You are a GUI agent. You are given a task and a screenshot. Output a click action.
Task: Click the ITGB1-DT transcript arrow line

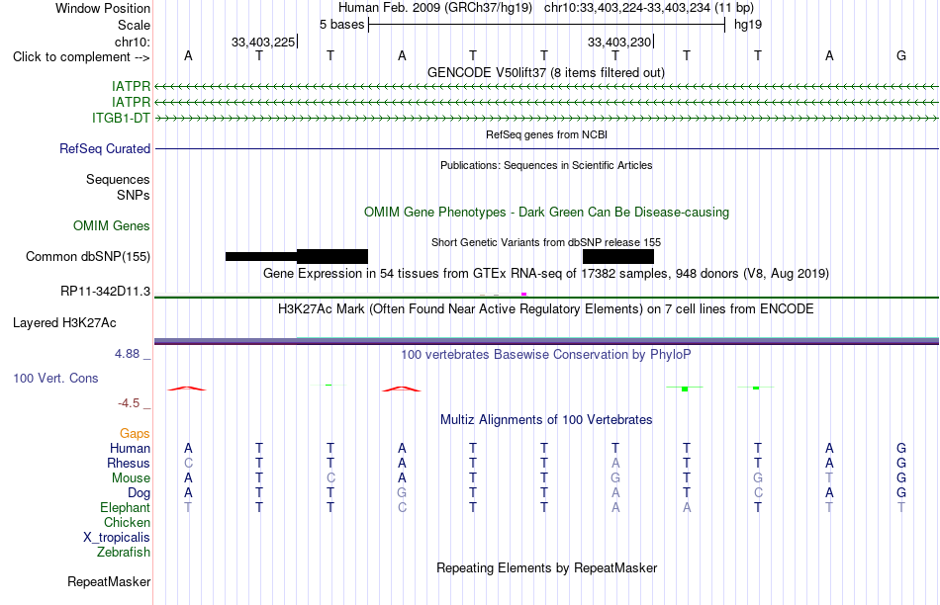tap(546, 119)
